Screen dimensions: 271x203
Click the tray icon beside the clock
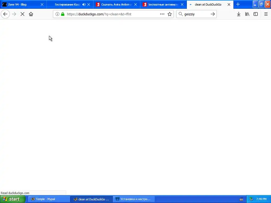[251, 199]
